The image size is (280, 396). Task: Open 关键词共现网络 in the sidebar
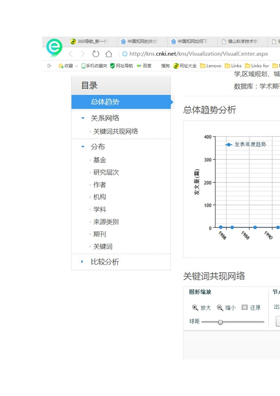pos(116,131)
